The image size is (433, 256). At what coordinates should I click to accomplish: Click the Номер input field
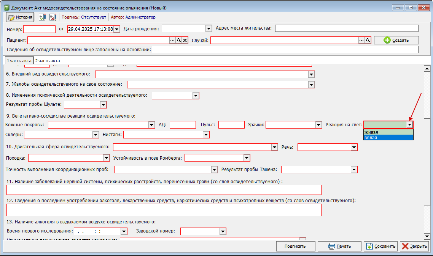[40, 29]
